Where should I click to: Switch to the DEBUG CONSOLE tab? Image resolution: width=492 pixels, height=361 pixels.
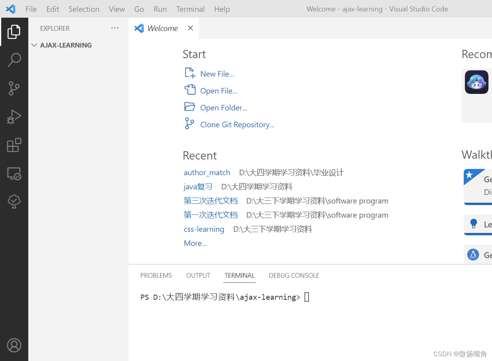294,275
